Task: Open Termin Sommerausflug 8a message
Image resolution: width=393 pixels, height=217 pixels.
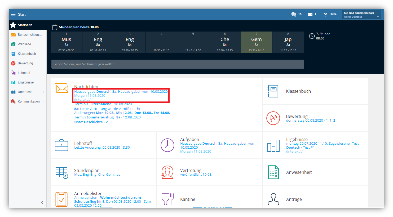Action: point(107,117)
